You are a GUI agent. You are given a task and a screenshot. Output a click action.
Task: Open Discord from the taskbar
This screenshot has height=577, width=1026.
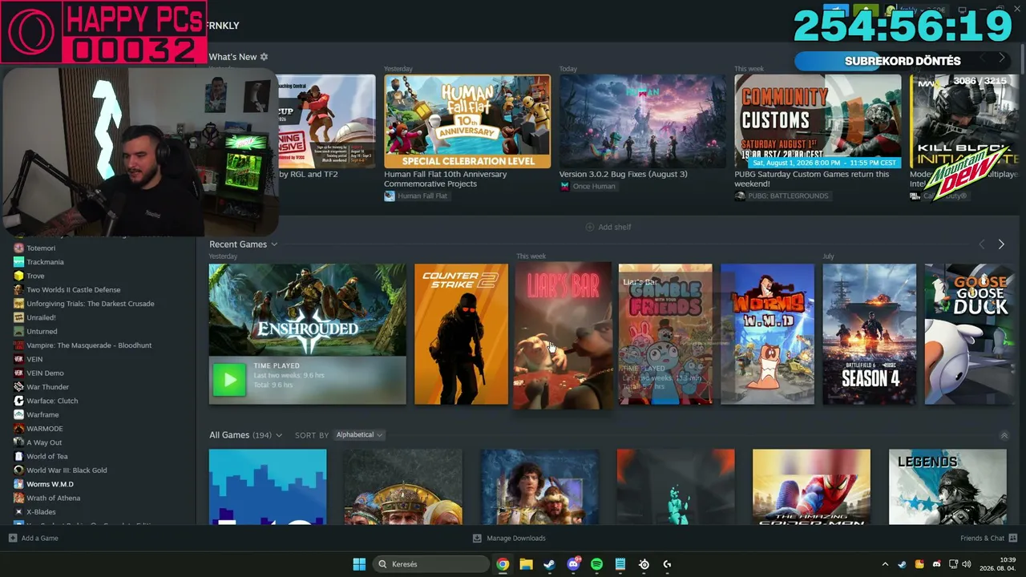573,564
